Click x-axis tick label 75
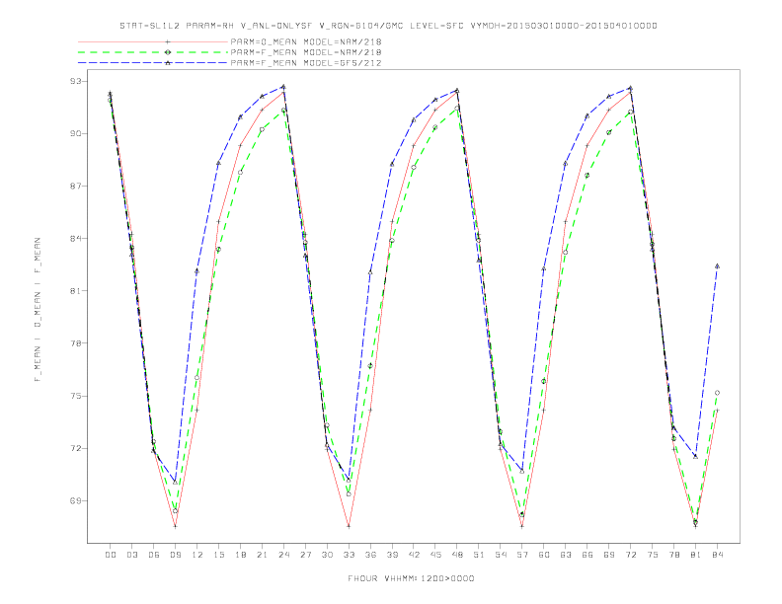 pos(653,555)
